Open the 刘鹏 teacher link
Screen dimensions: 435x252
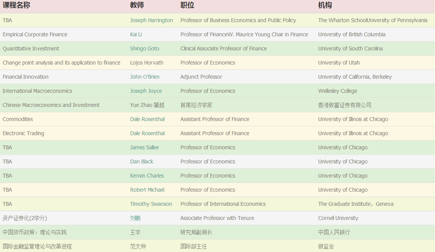point(135,218)
